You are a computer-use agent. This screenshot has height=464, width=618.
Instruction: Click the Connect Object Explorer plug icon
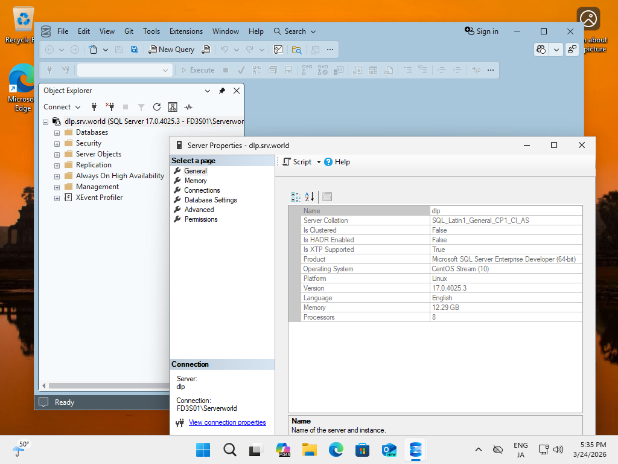[94, 107]
